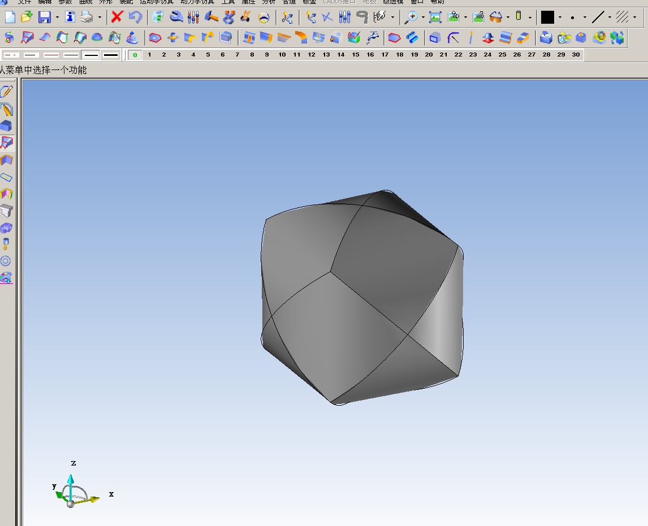Open the 曲线 menu
Viewport: 648px width, 526px height.
[85, 2]
